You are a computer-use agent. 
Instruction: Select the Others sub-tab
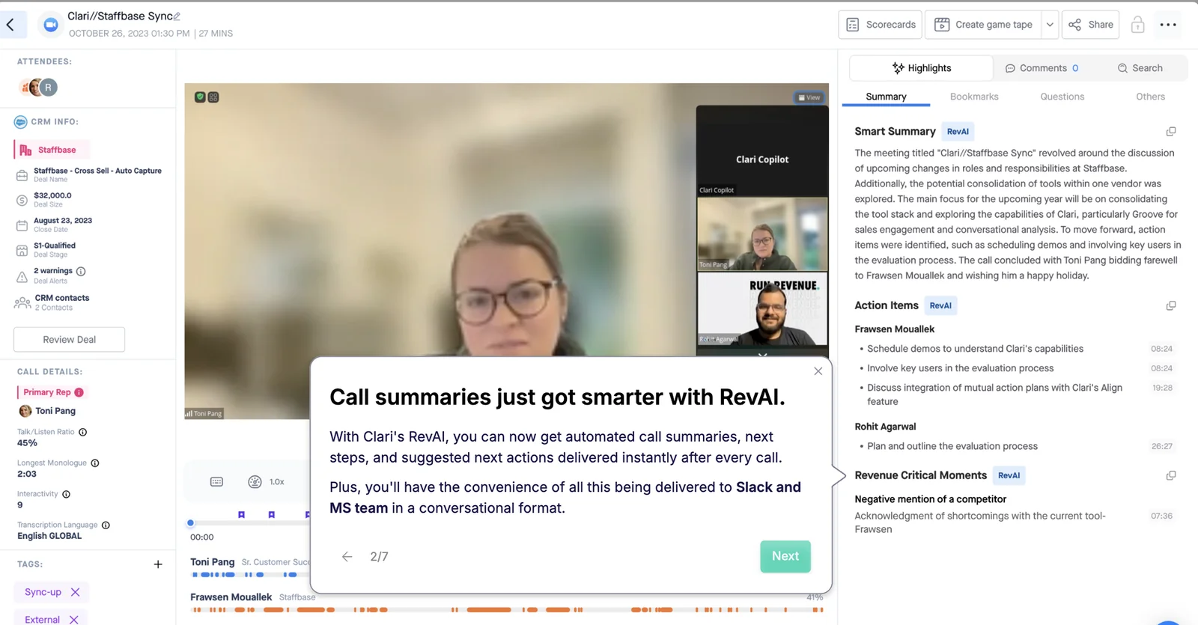(x=1150, y=97)
